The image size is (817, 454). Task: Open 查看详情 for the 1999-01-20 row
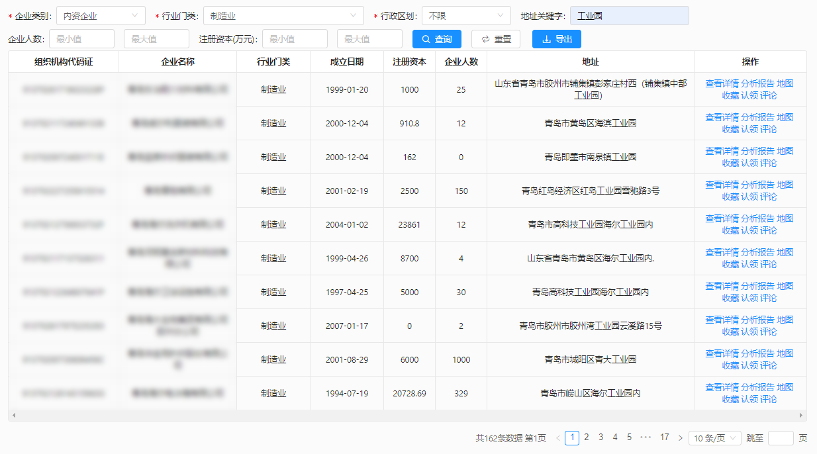tap(722, 83)
